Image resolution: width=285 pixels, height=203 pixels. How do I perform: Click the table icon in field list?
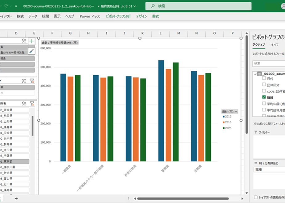(259, 74)
